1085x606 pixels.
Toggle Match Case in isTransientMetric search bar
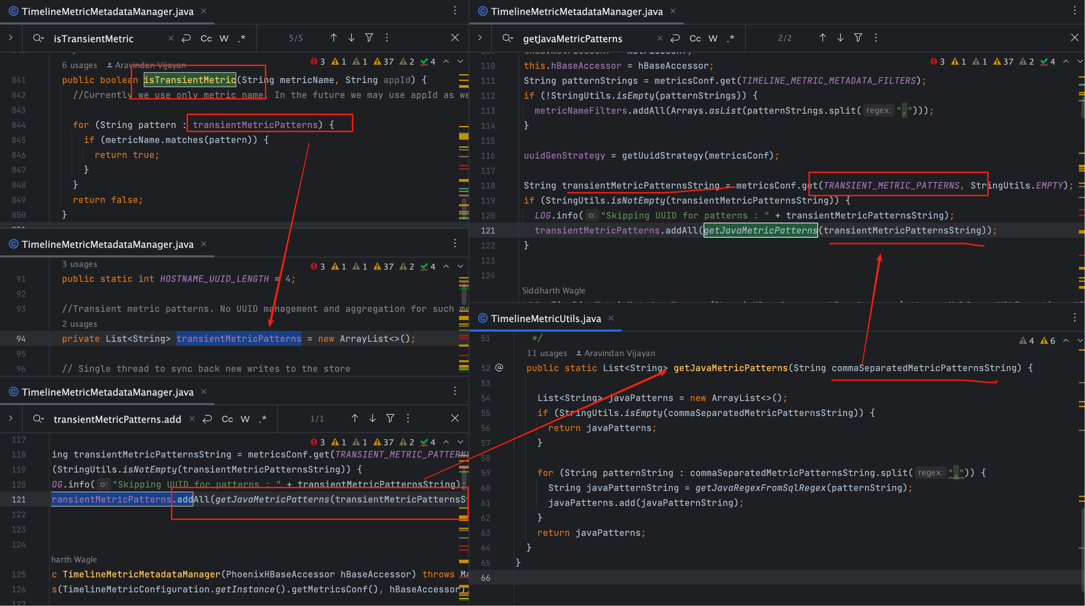[x=206, y=38]
